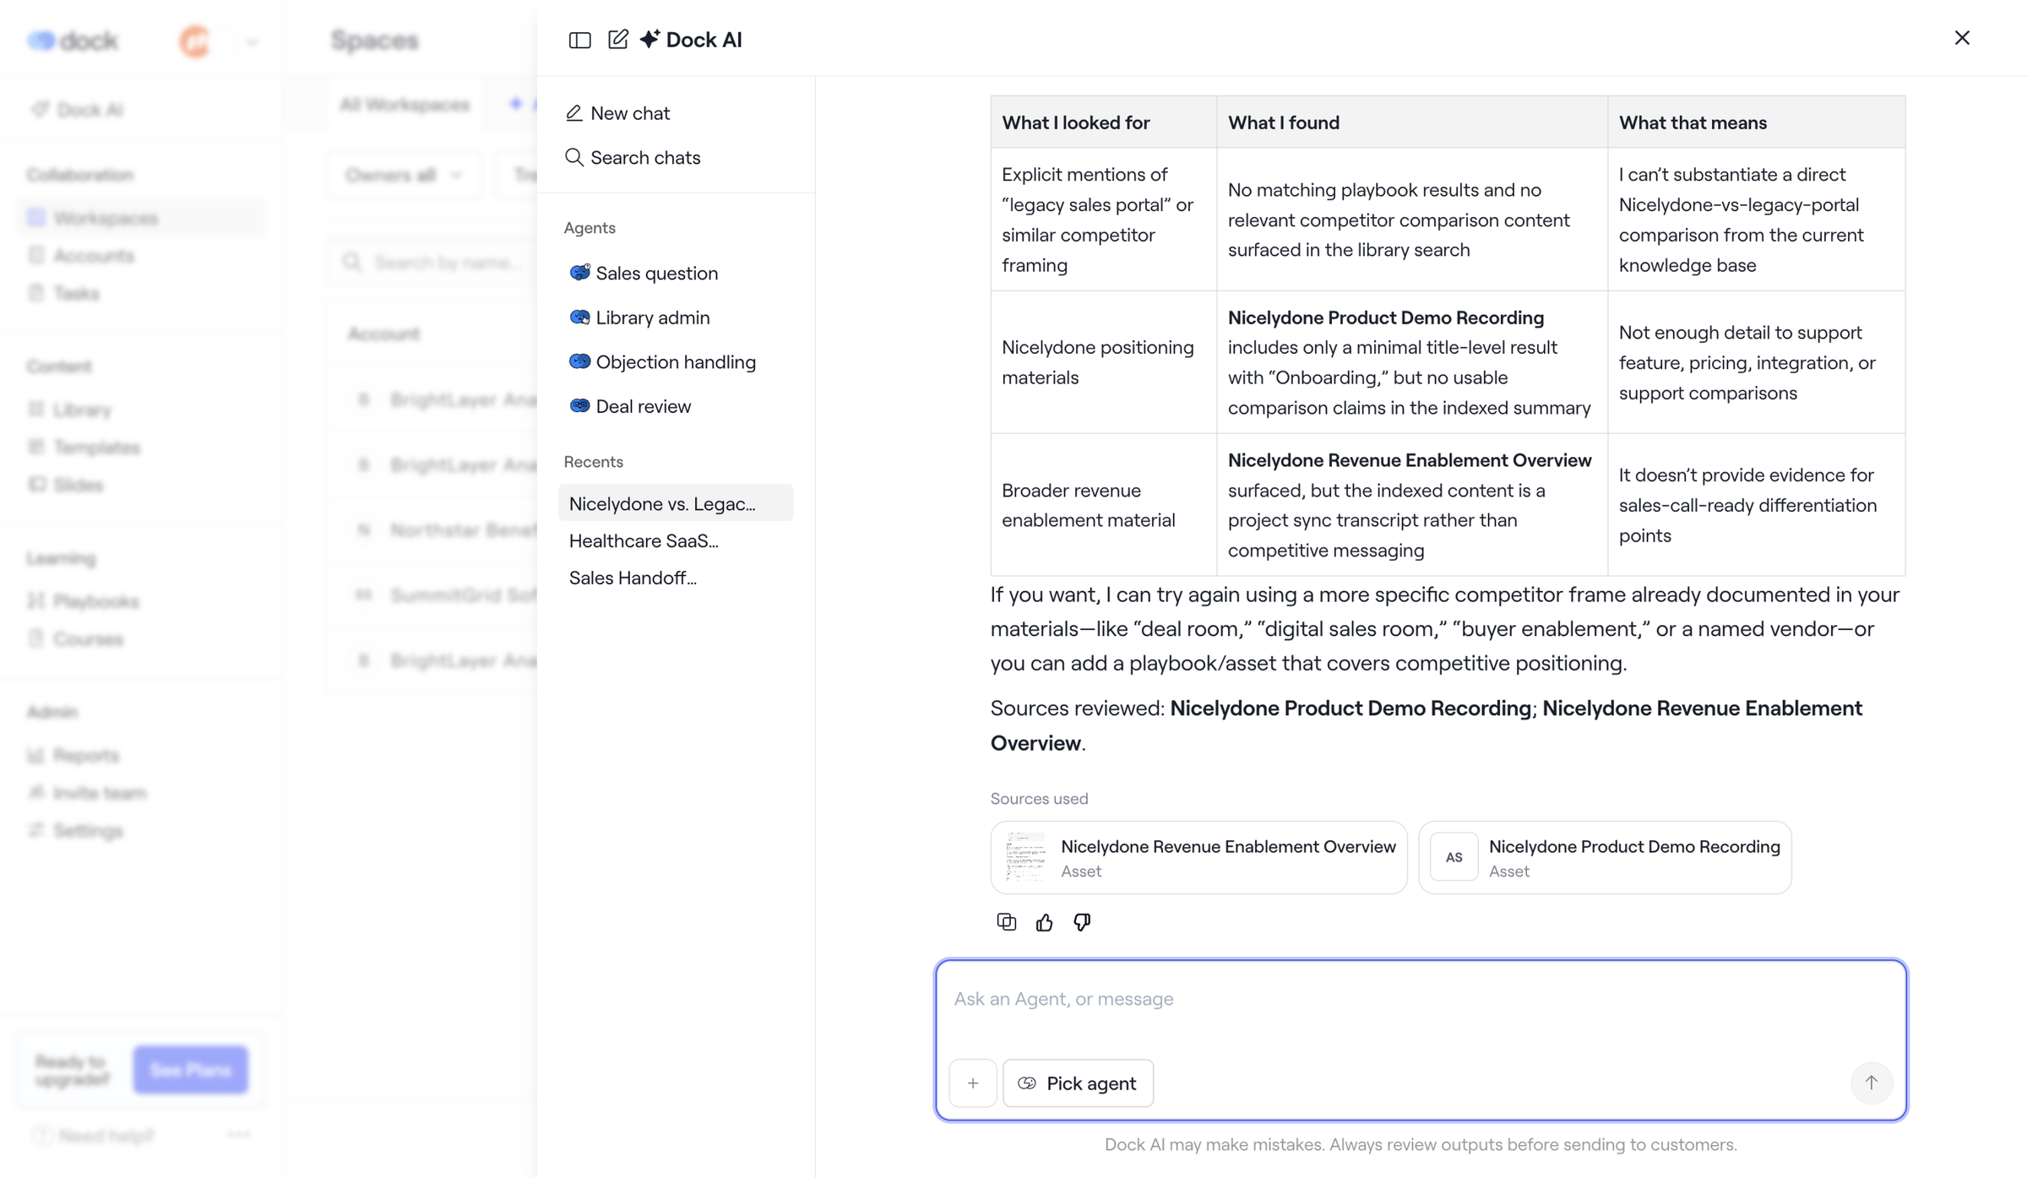The width and height of the screenshot is (2027, 1178).
Task: Open recent chat Sales Handoff…
Action: point(633,578)
